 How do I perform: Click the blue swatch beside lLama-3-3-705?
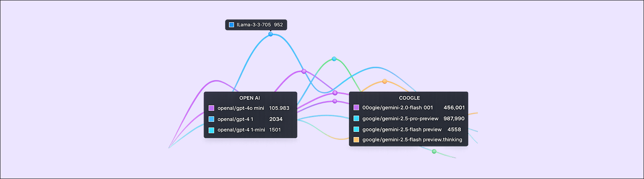click(231, 25)
